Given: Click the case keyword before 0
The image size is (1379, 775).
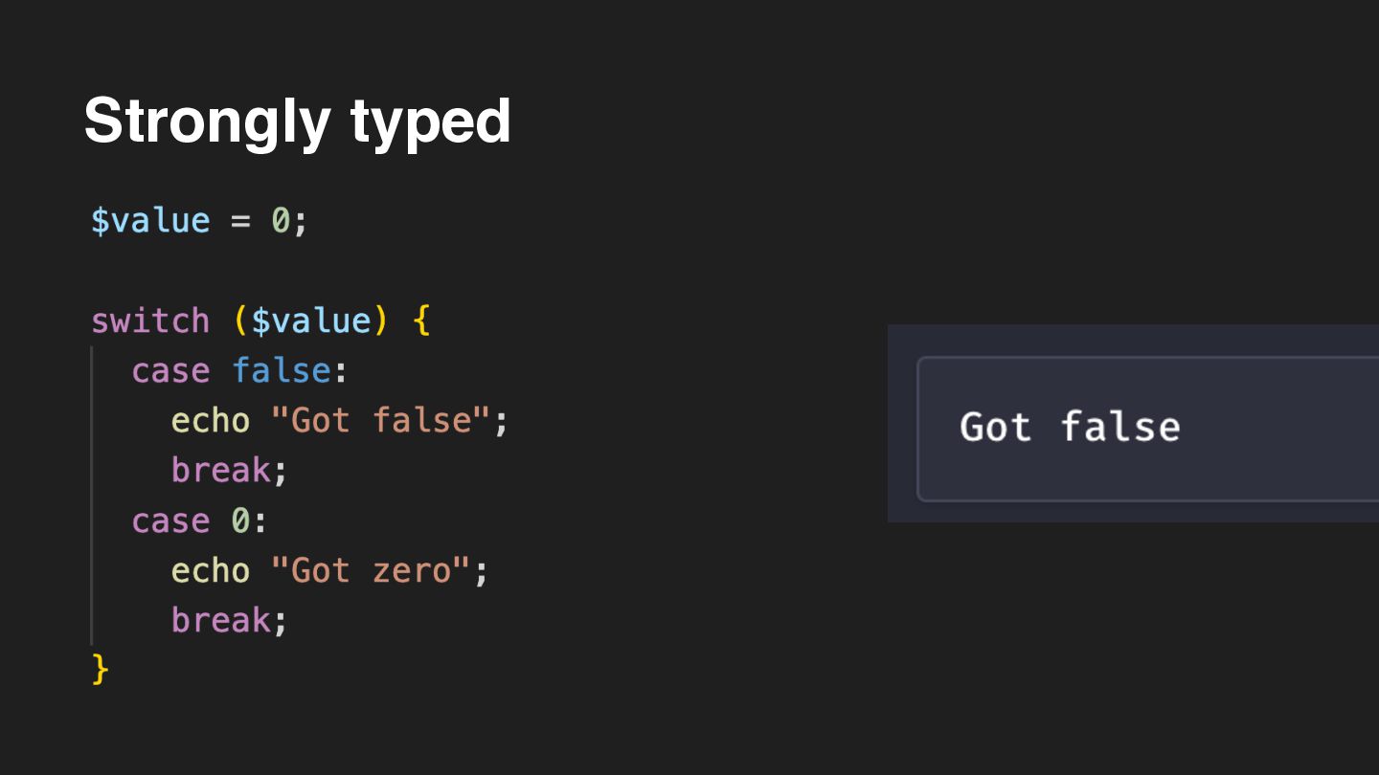Looking at the screenshot, I should pyautogui.click(x=170, y=520).
